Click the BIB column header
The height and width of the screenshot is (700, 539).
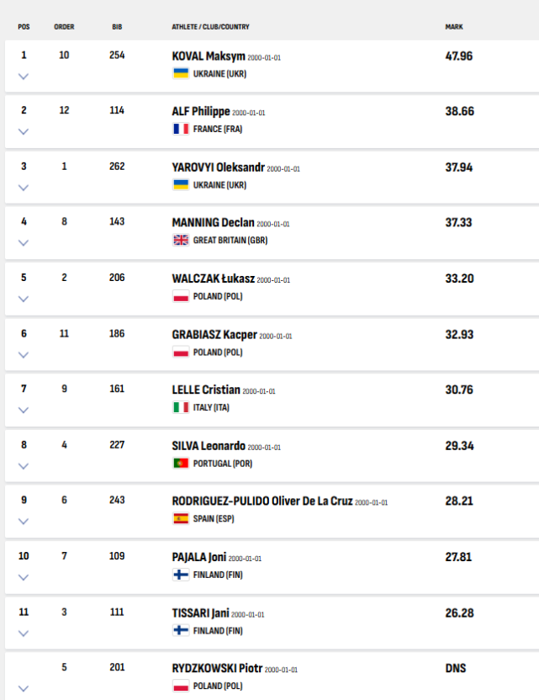pyautogui.click(x=117, y=27)
